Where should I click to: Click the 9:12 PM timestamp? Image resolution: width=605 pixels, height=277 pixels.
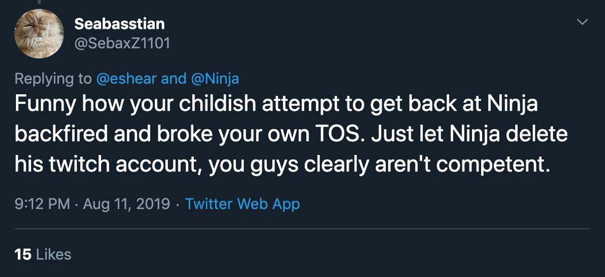41,205
